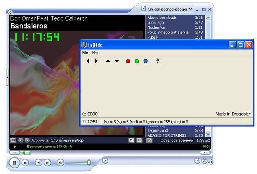Screen dimensions: 257x174
Task: Click the skin/color chooser icon at bottom right
Action: click(197, 161)
